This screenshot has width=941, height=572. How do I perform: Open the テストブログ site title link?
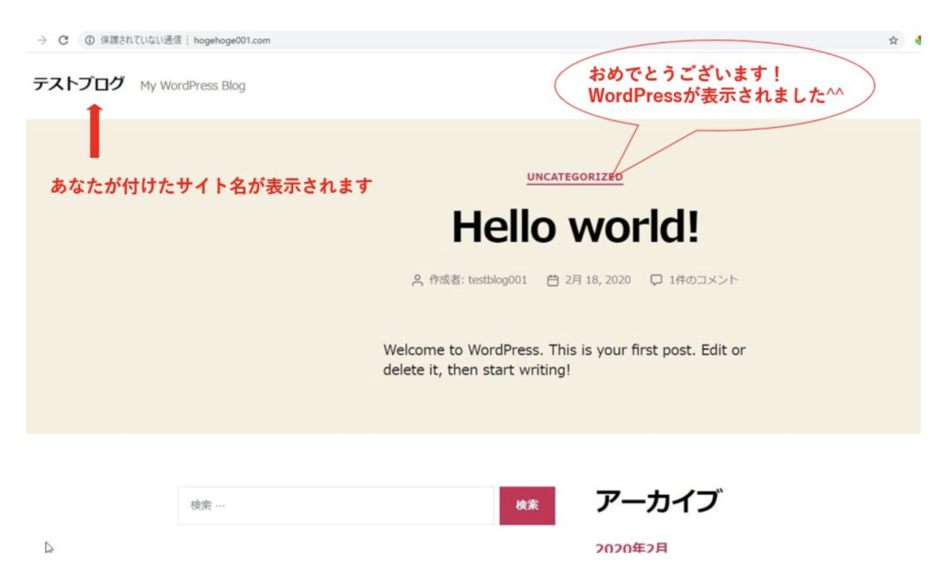pos(79,84)
